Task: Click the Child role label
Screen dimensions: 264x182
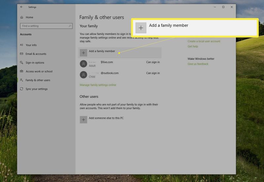Action: (x=92, y=77)
